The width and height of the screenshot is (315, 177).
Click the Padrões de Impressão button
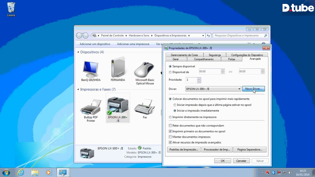pyautogui.click(x=184, y=149)
